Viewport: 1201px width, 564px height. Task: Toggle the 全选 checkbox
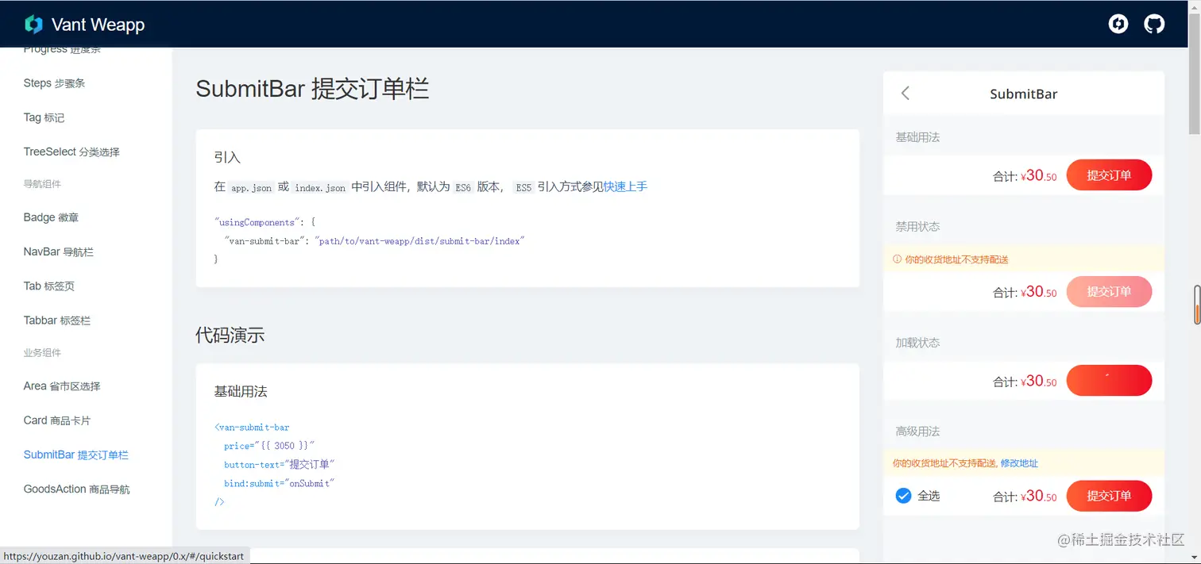(903, 496)
